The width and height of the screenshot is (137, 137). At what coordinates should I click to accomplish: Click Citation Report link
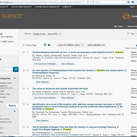131,48
